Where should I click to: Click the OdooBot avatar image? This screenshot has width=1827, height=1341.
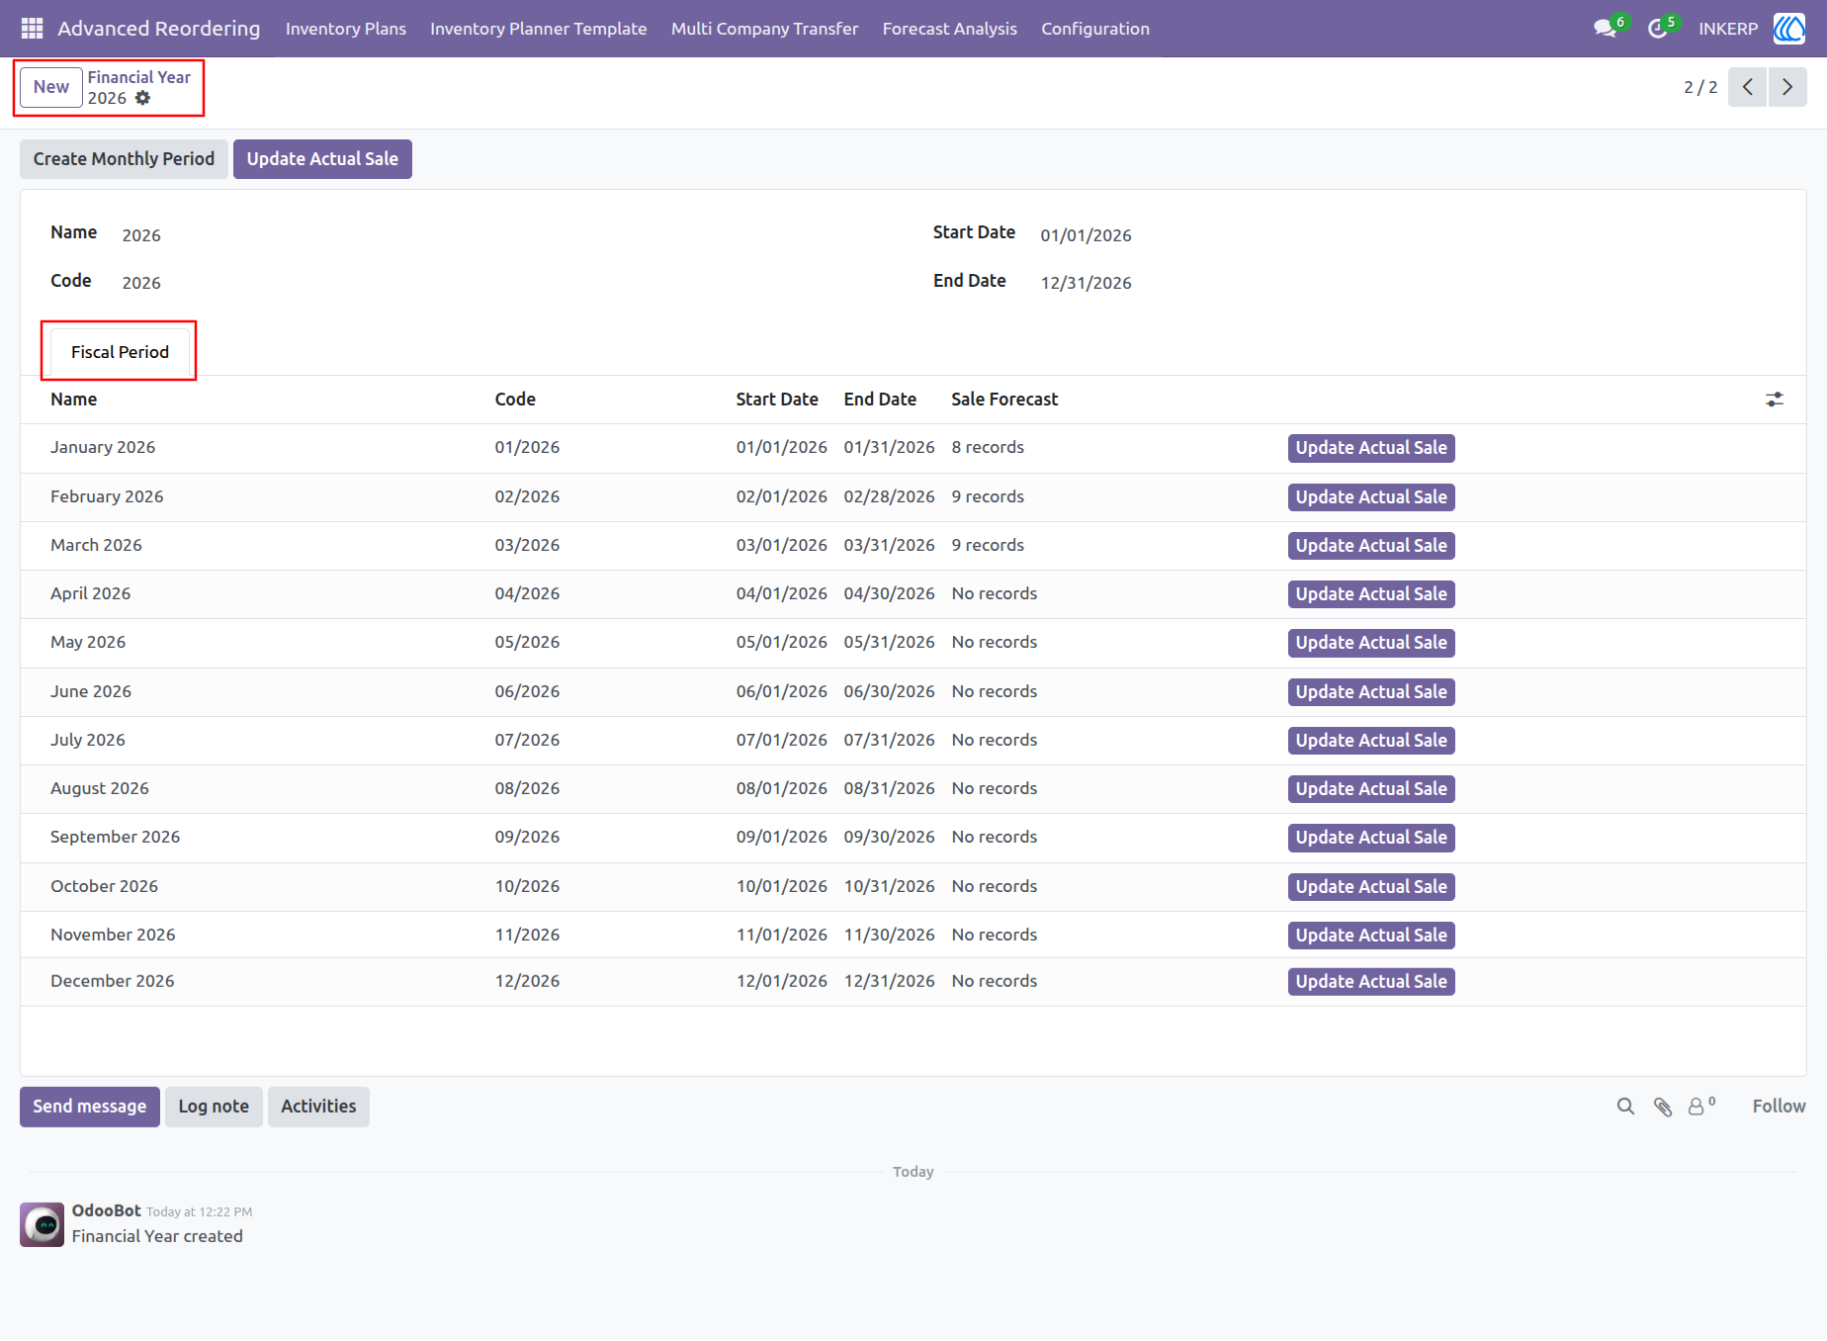pos(43,1224)
